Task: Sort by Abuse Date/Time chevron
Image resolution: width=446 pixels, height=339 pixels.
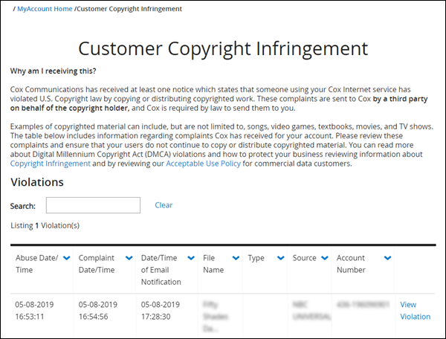Action: [67, 258]
